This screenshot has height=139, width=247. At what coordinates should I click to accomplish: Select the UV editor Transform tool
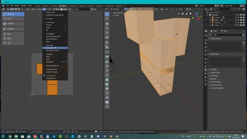(x=13, y=24)
